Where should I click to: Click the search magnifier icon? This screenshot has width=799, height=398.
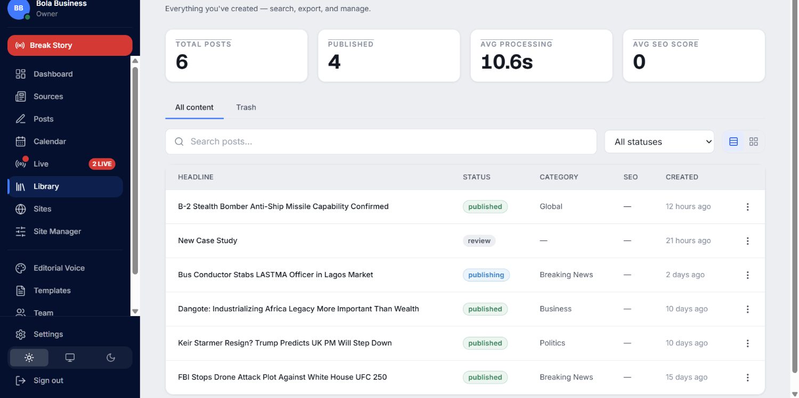[180, 142]
